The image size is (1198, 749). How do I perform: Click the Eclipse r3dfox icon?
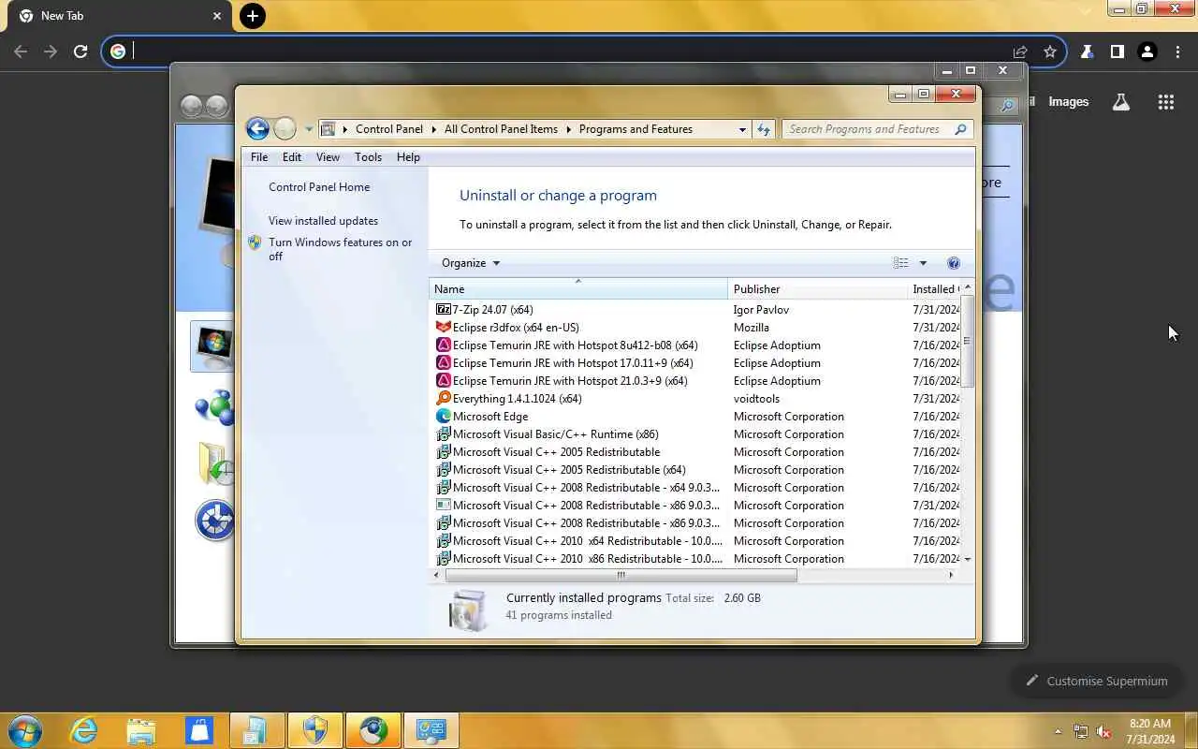[x=444, y=327]
